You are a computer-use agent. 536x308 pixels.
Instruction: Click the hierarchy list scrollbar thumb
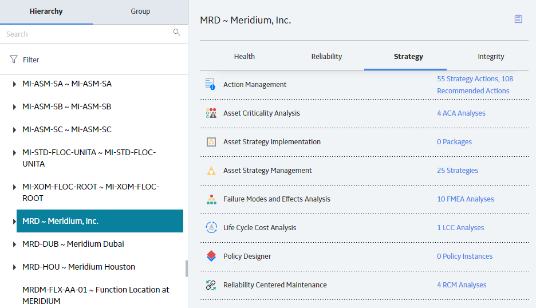pos(187,268)
